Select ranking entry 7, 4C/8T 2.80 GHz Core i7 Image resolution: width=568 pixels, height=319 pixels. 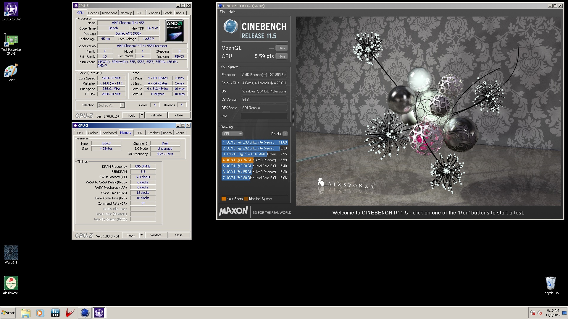point(255,178)
